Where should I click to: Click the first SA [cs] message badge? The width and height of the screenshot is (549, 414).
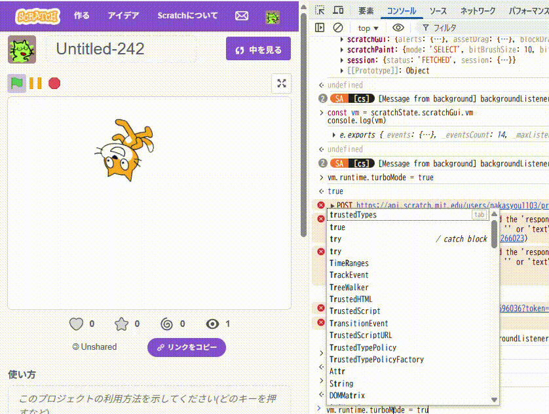352,99
